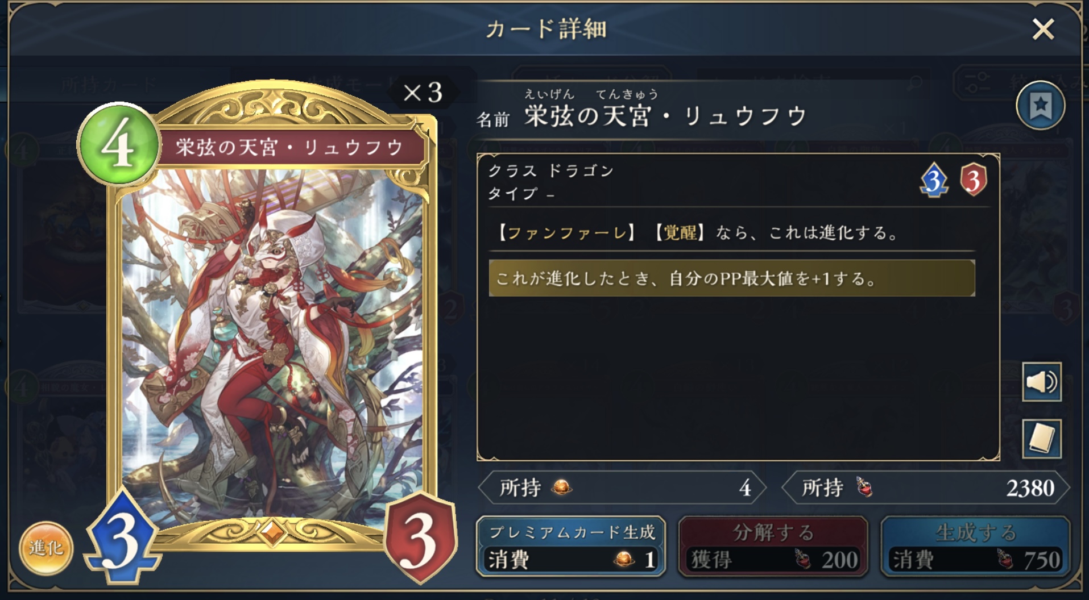
Task: Click the small blue attack 3 stat icon
Action: point(934,181)
